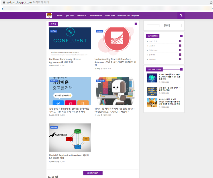The height and width of the screenshot is (178, 213).
Task: Open the Light Posts menu item
Action: pyautogui.click(x=70, y=16)
